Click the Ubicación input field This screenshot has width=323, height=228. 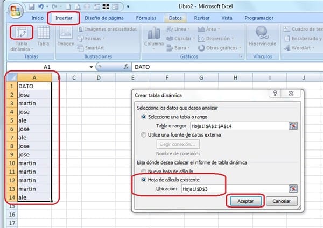pos(234,189)
